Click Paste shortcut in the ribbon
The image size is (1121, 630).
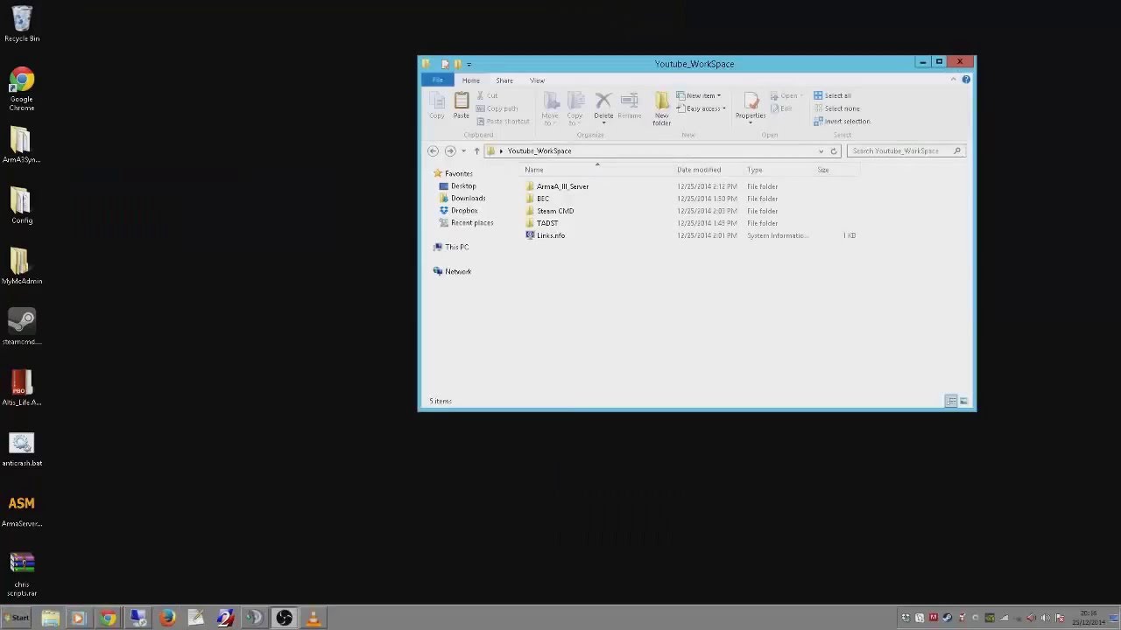(x=503, y=122)
